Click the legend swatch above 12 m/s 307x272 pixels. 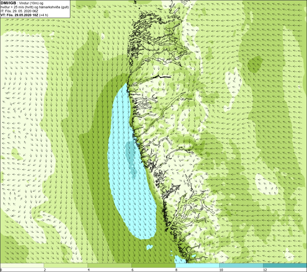coord(285,265)
